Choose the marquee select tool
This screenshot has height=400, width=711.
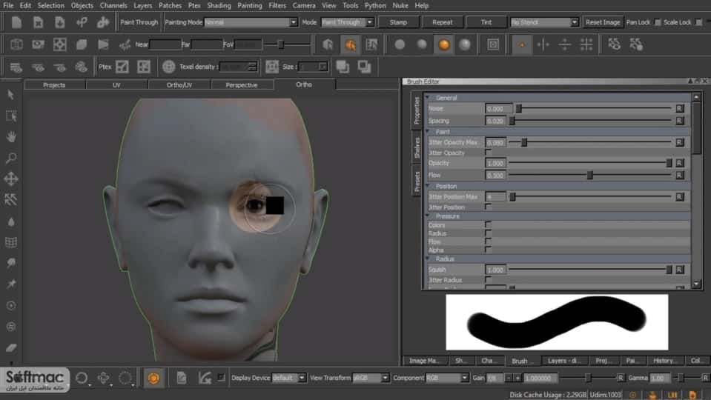click(x=11, y=116)
